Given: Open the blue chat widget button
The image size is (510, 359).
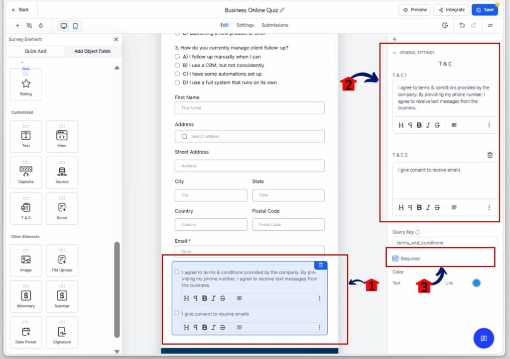Looking at the screenshot, I should point(483,338).
